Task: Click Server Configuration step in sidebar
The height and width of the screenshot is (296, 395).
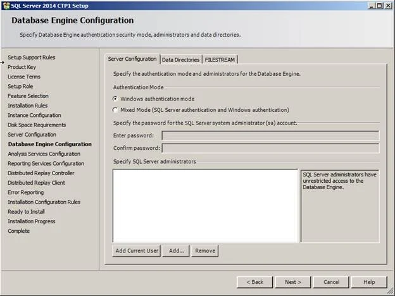Action: click(x=32, y=135)
